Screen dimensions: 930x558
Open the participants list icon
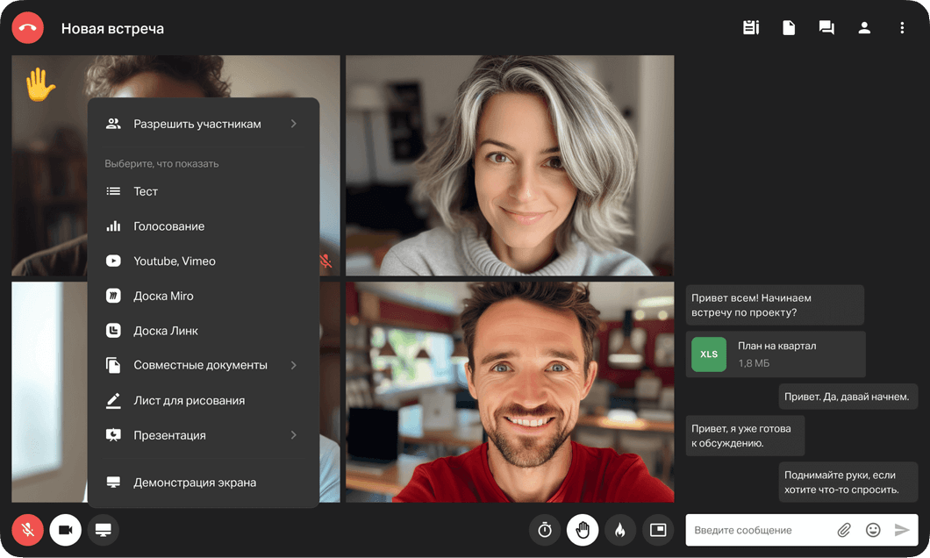(x=864, y=28)
